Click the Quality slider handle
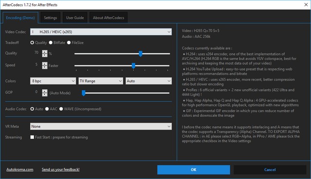This screenshot has height=179, width=311. (x=140, y=54)
